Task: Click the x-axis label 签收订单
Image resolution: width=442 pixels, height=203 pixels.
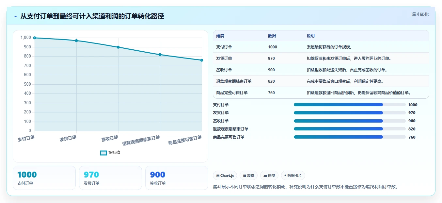Action: tap(110, 138)
